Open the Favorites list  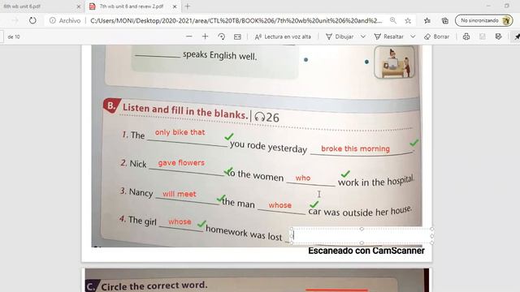(x=427, y=20)
